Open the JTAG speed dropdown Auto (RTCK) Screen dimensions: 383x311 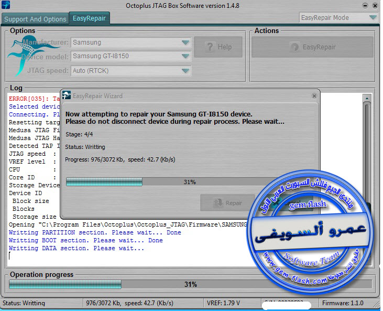click(x=131, y=71)
